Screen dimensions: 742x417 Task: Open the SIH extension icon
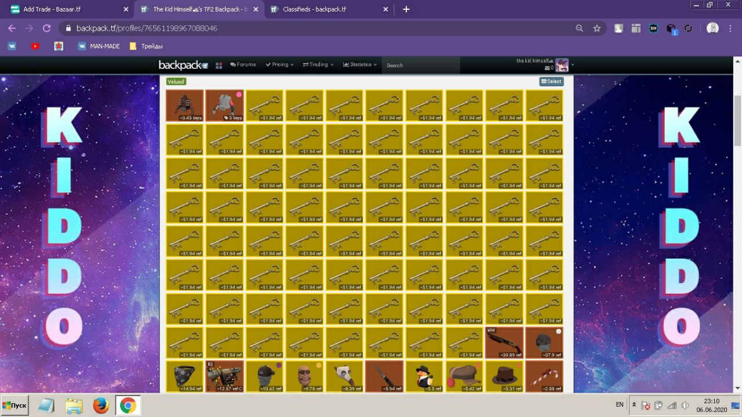[x=653, y=28]
